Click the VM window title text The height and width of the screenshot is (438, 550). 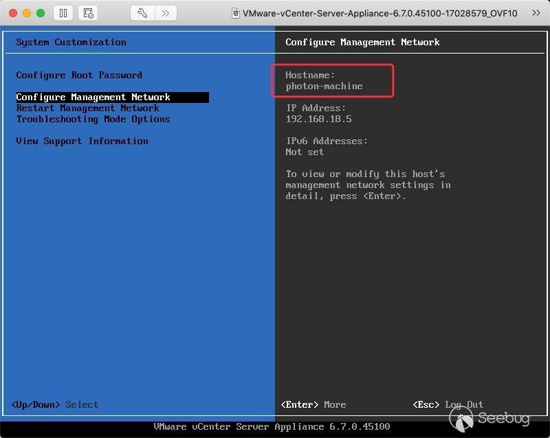tap(380, 14)
